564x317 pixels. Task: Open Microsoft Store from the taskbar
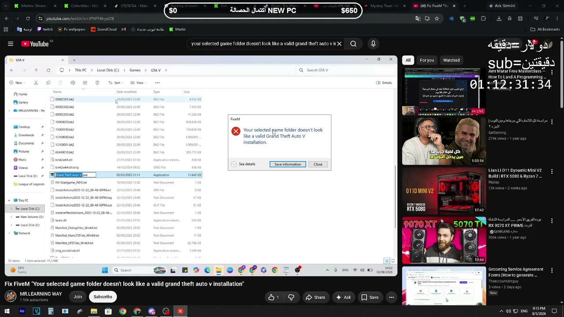(x=108, y=311)
